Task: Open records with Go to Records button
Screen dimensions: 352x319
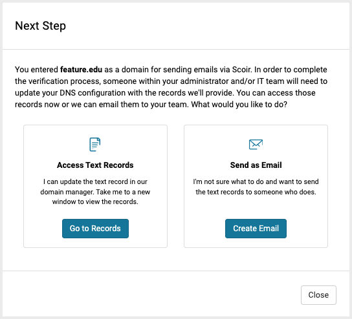Action: tap(95, 229)
